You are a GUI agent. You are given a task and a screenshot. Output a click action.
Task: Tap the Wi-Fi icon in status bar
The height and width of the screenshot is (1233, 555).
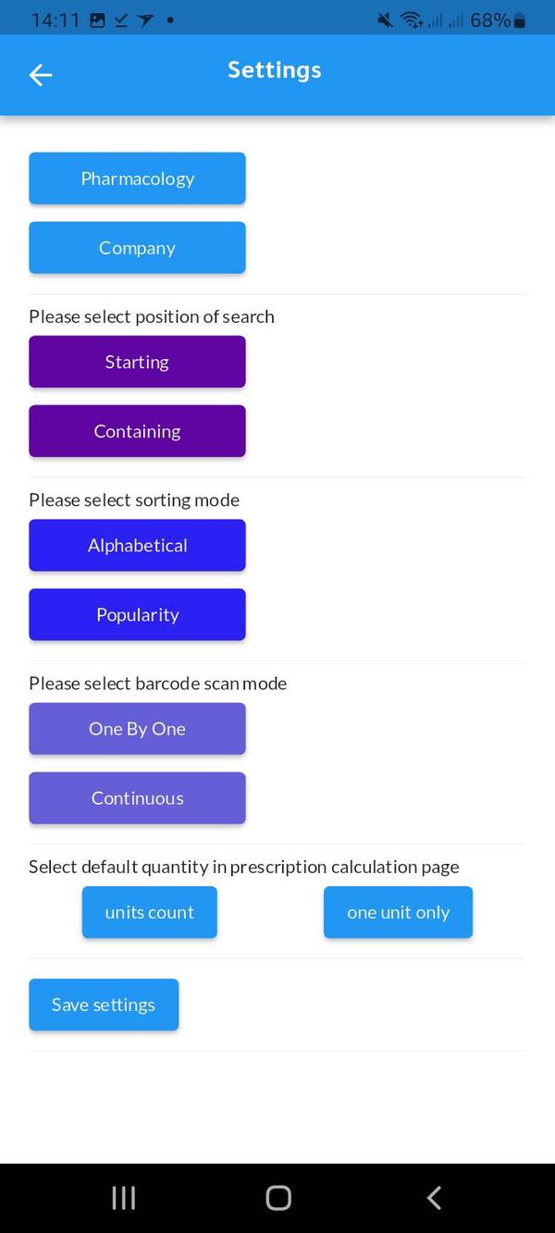[x=411, y=18]
